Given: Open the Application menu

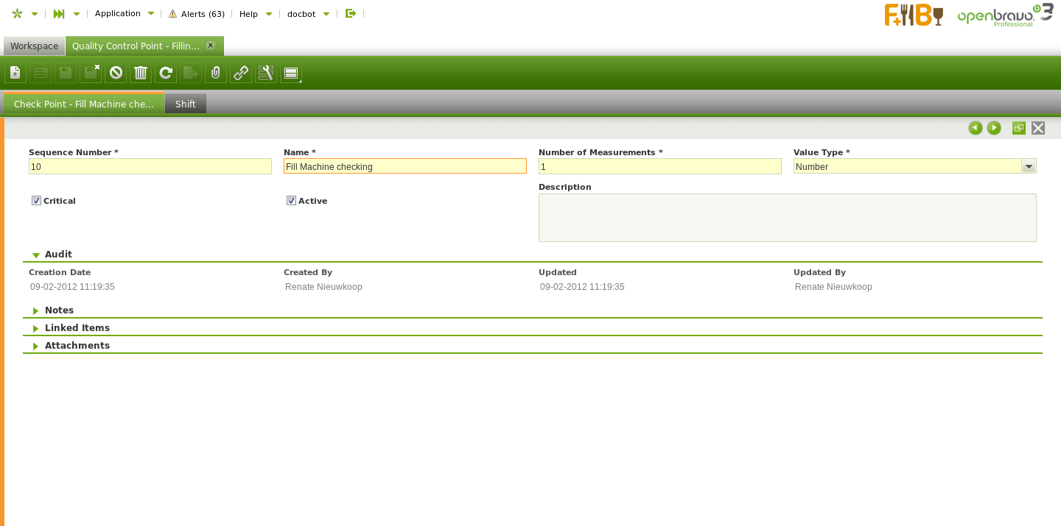Looking at the screenshot, I should (118, 13).
